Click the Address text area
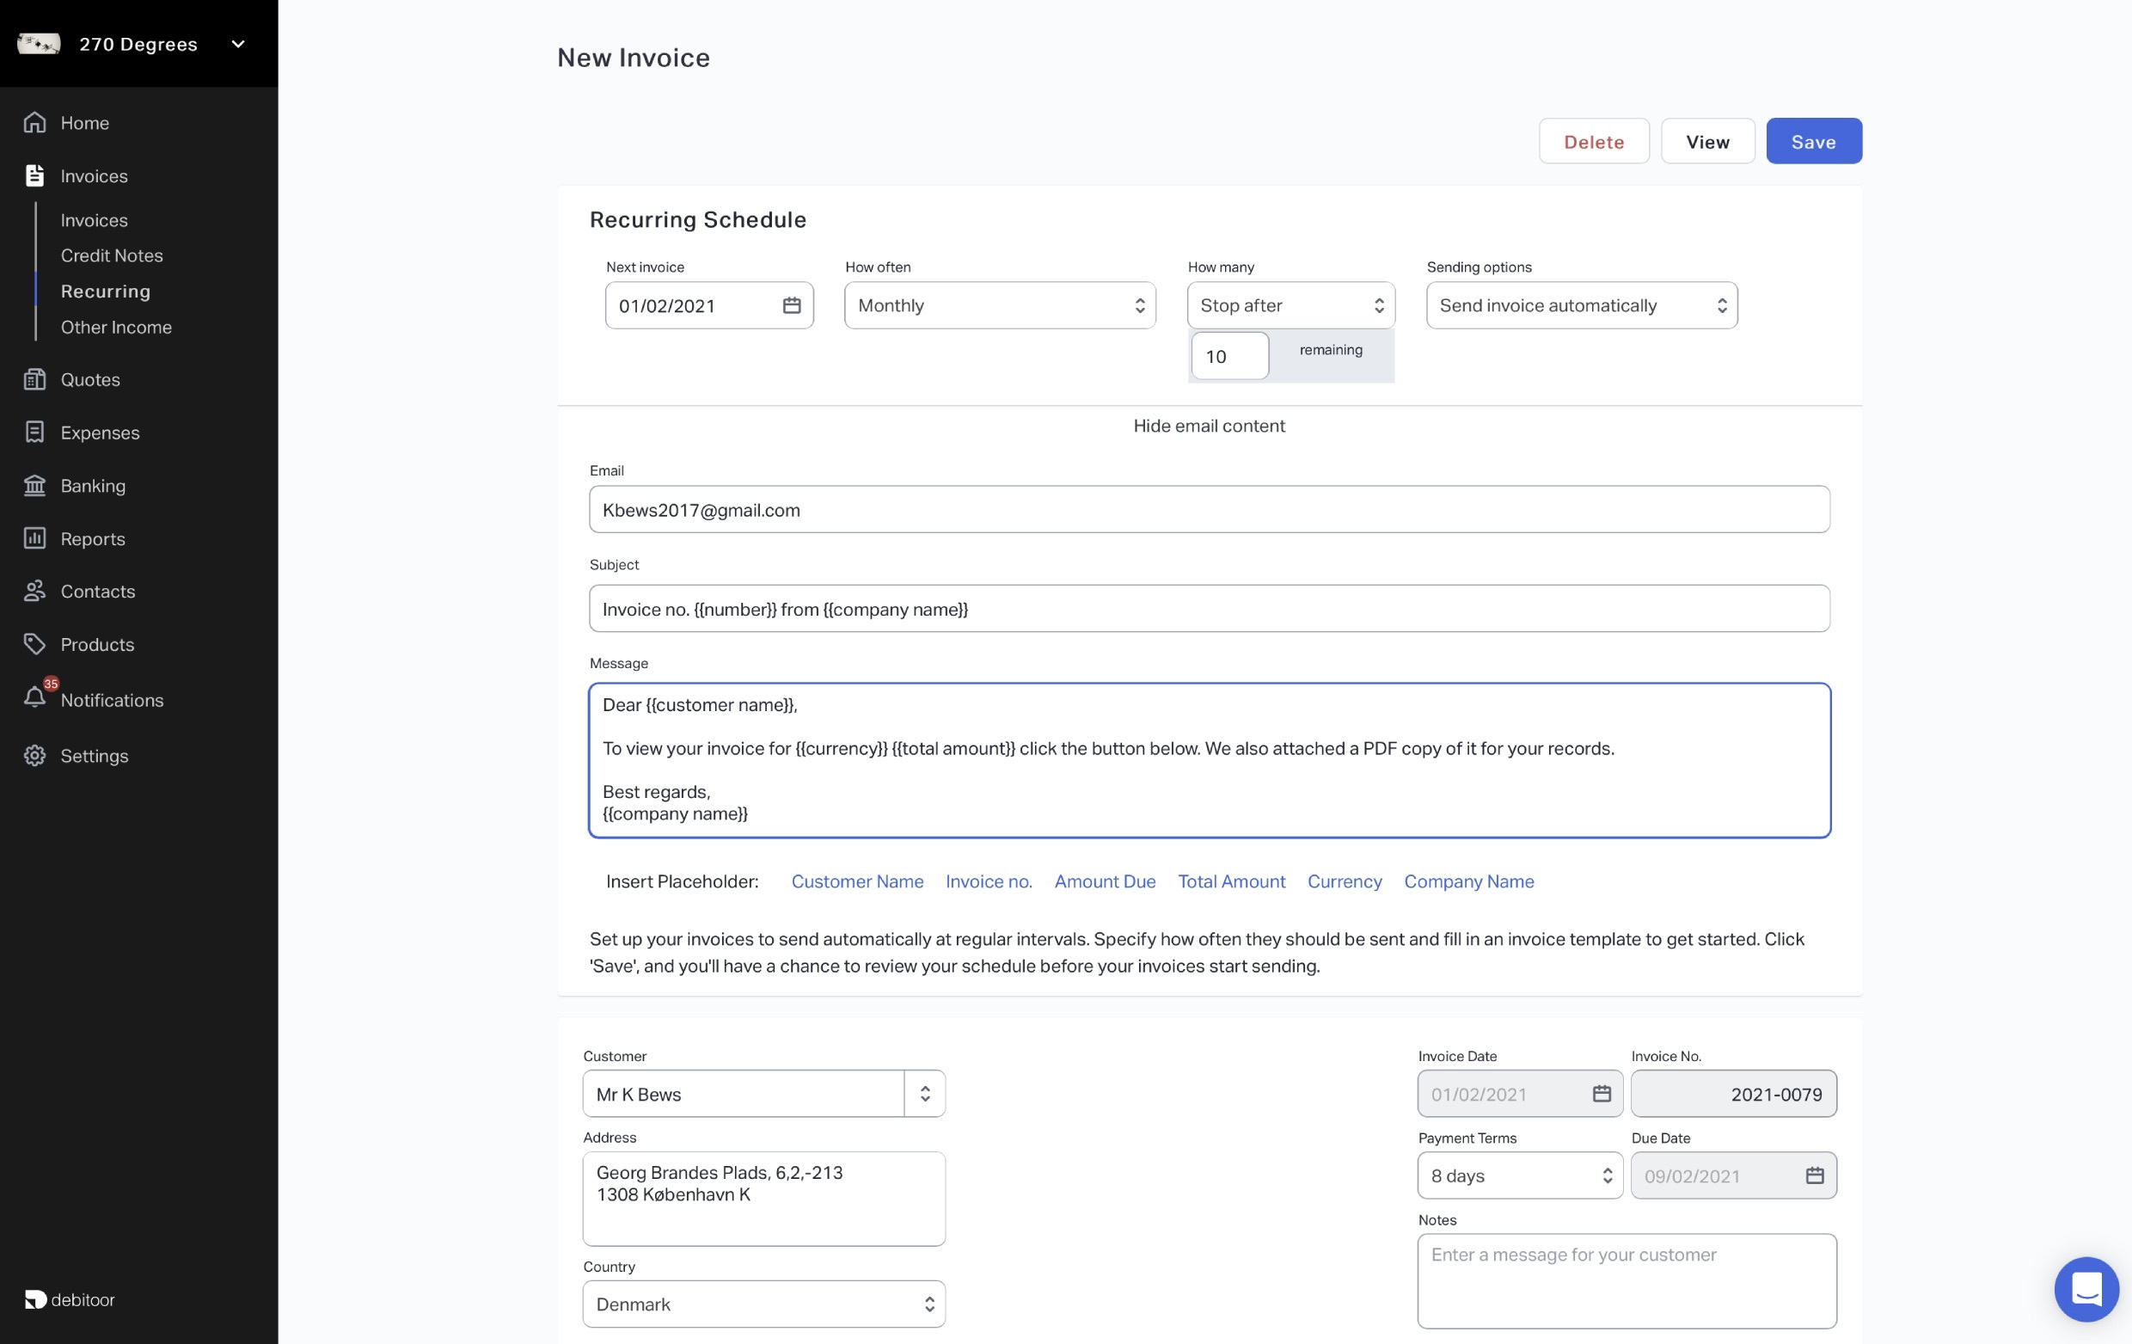Image resolution: width=2132 pixels, height=1344 pixels. tap(763, 1199)
